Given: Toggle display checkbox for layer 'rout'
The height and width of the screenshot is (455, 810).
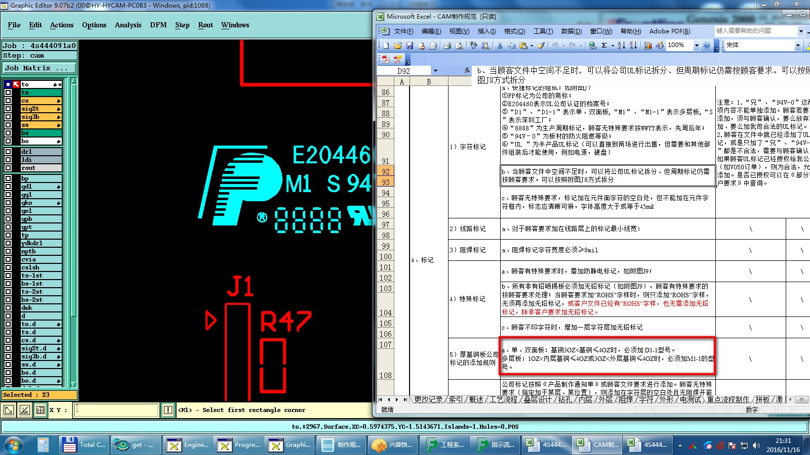Looking at the screenshot, I should click(8, 168).
